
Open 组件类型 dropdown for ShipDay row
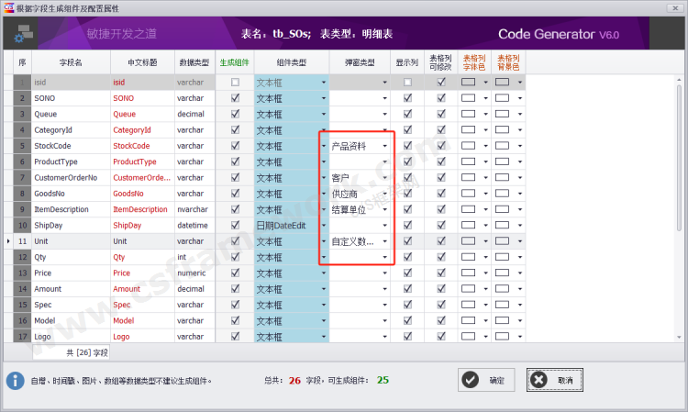point(324,226)
